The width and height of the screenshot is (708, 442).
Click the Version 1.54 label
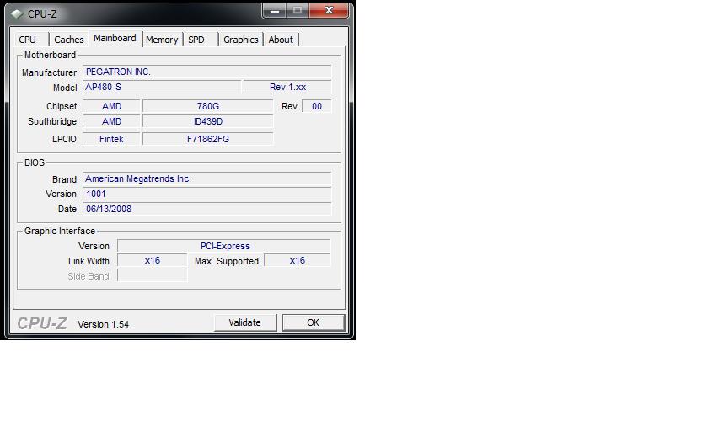103,324
